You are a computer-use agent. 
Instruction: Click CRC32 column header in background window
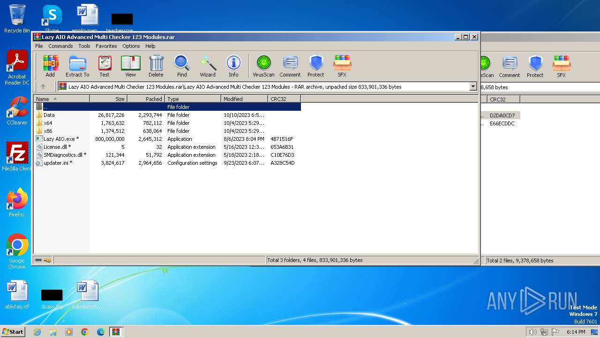point(503,100)
